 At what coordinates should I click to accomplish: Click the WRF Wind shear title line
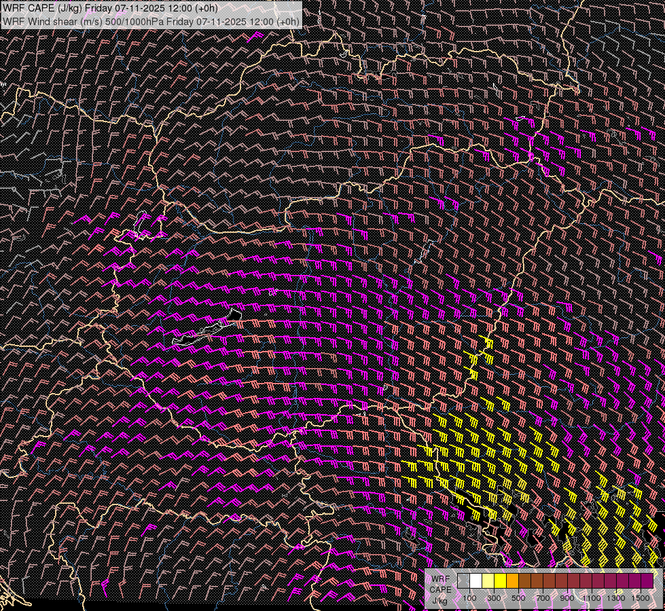point(151,21)
